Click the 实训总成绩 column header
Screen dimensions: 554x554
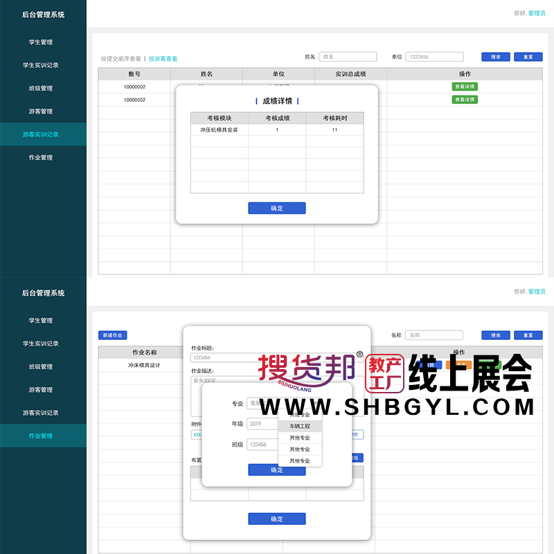[x=350, y=74]
